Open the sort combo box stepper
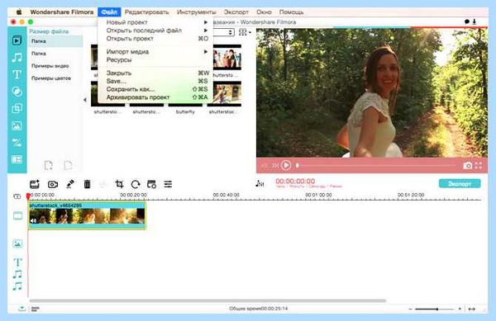Screen dimensions: 496x321 click(x=231, y=32)
